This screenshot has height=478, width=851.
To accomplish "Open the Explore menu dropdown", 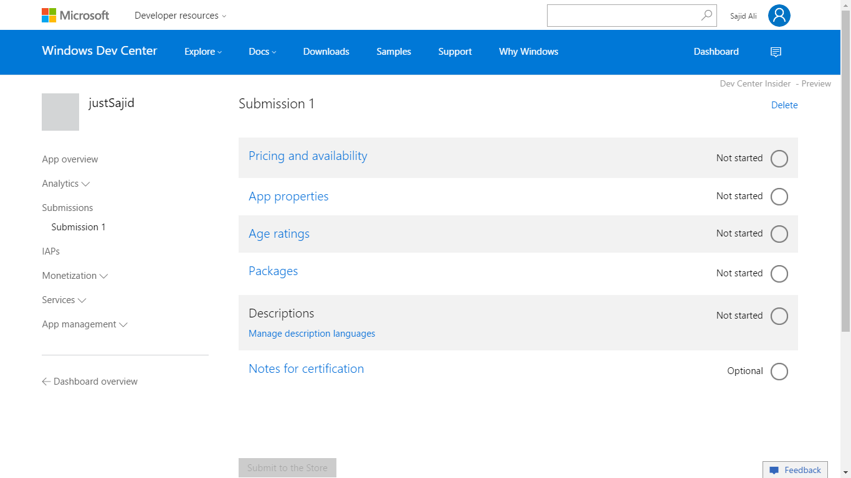I will click(x=203, y=52).
